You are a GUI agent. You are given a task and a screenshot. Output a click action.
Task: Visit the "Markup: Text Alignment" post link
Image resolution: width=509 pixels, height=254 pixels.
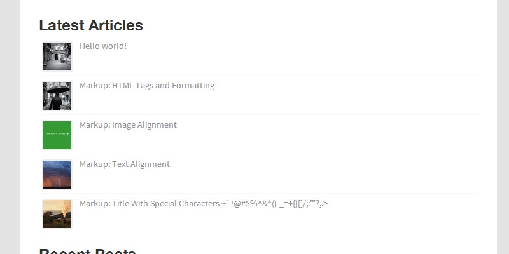[x=125, y=164]
